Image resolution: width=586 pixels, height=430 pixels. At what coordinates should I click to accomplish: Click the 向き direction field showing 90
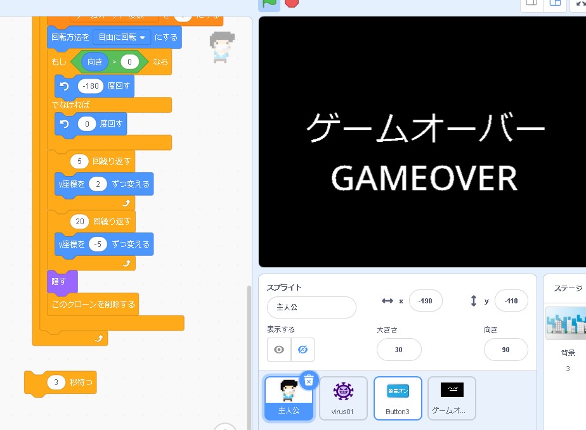click(505, 350)
